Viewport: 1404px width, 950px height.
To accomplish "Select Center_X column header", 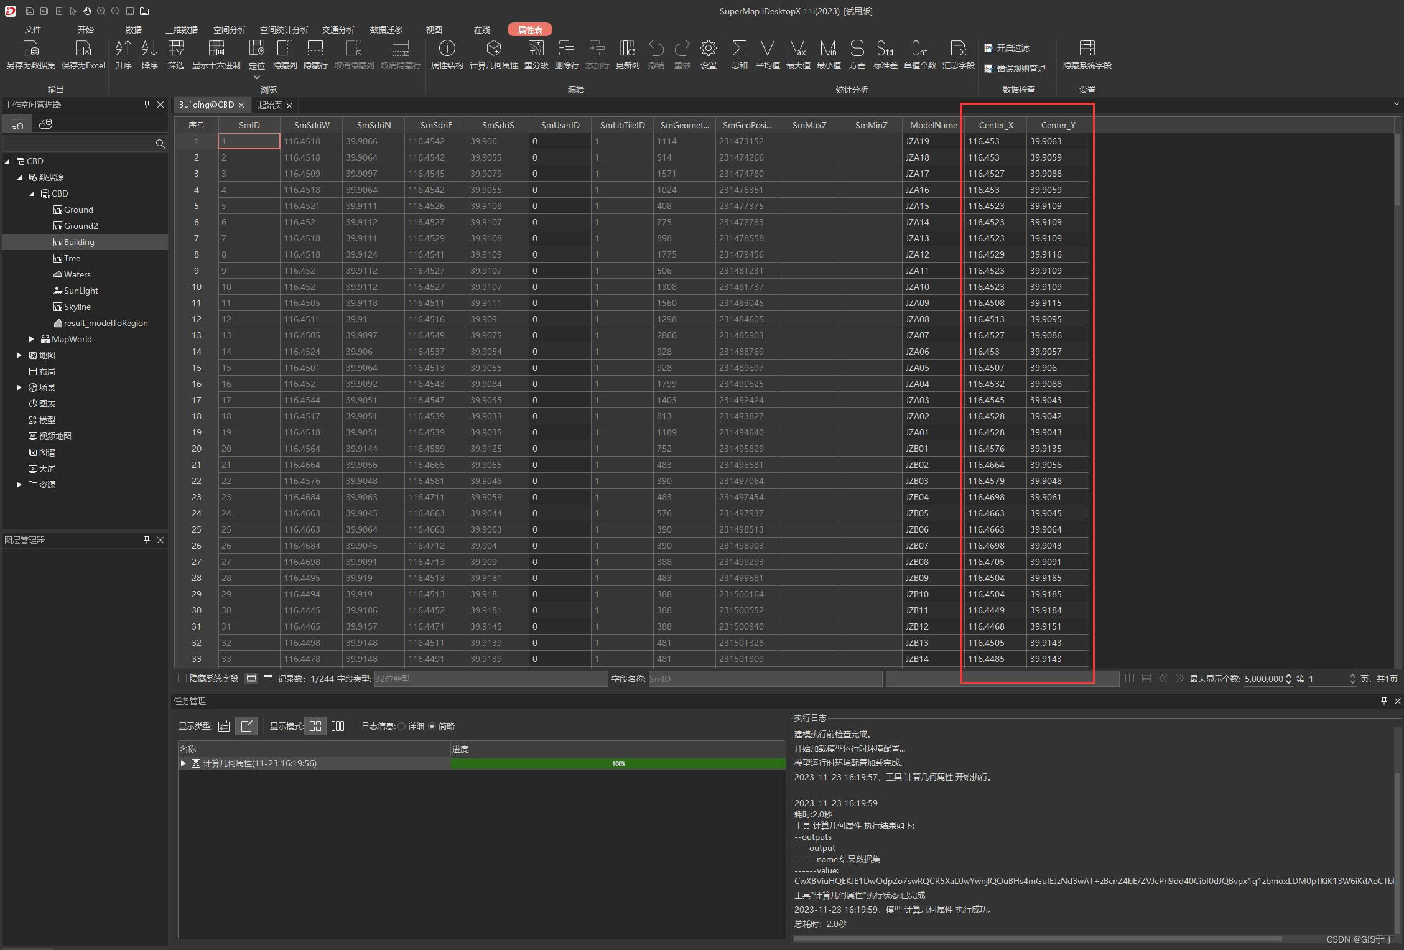I will pos(995,125).
